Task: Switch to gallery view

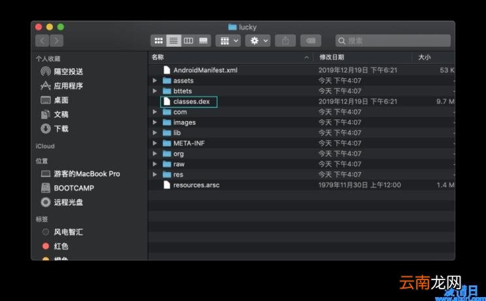Action: (x=203, y=40)
